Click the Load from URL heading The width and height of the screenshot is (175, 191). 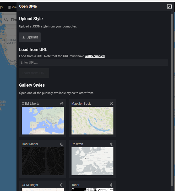pyautogui.click(x=33, y=49)
